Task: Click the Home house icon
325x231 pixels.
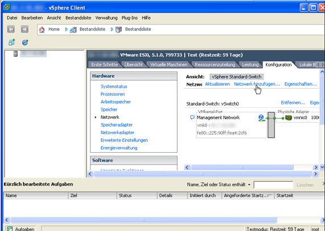Action: pos(42,30)
